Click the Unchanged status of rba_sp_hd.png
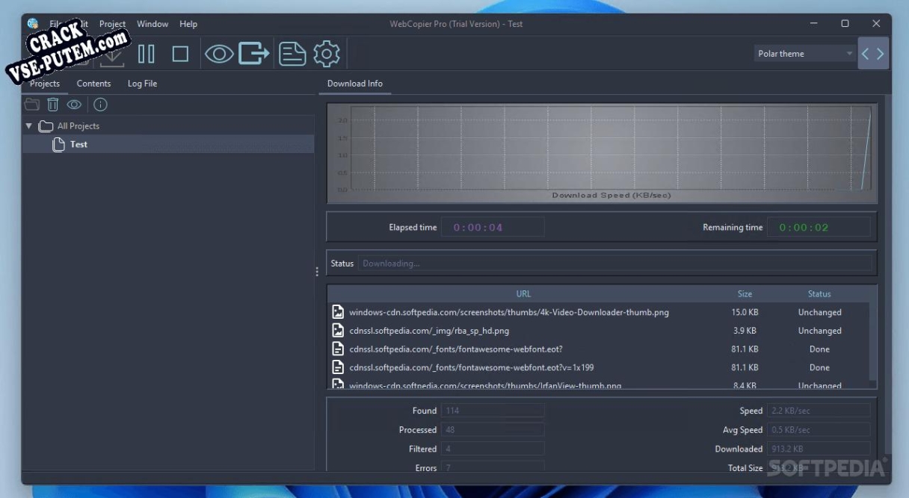The width and height of the screenshot is (909, 498). (819, 330)
